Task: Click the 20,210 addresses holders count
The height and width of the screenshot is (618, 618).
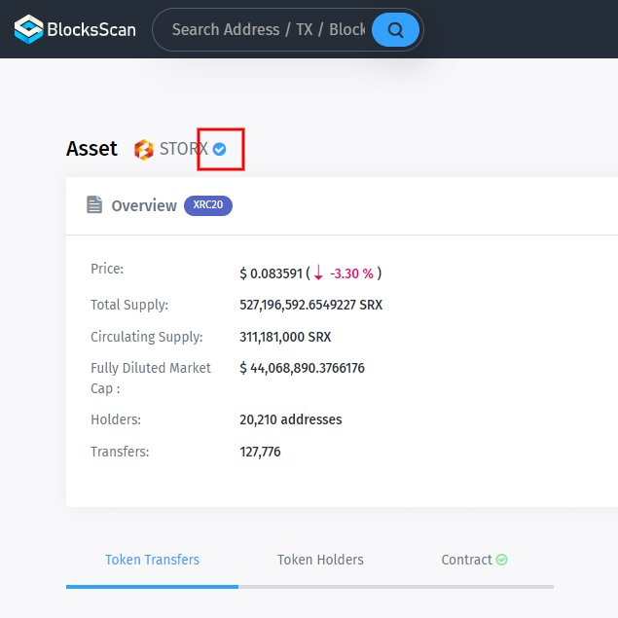Action: [x=290, y=420]
